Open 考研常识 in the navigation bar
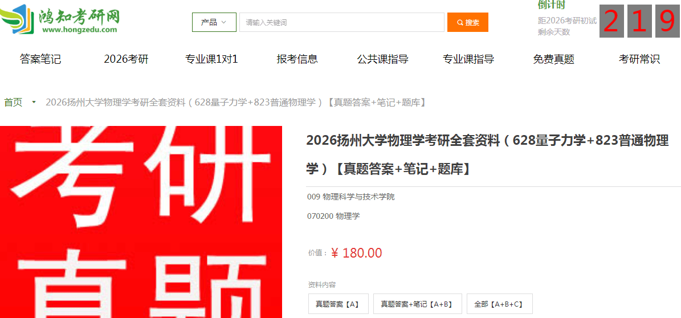The image size is (681, 318). pyautogui.click(x=639, y=59)
